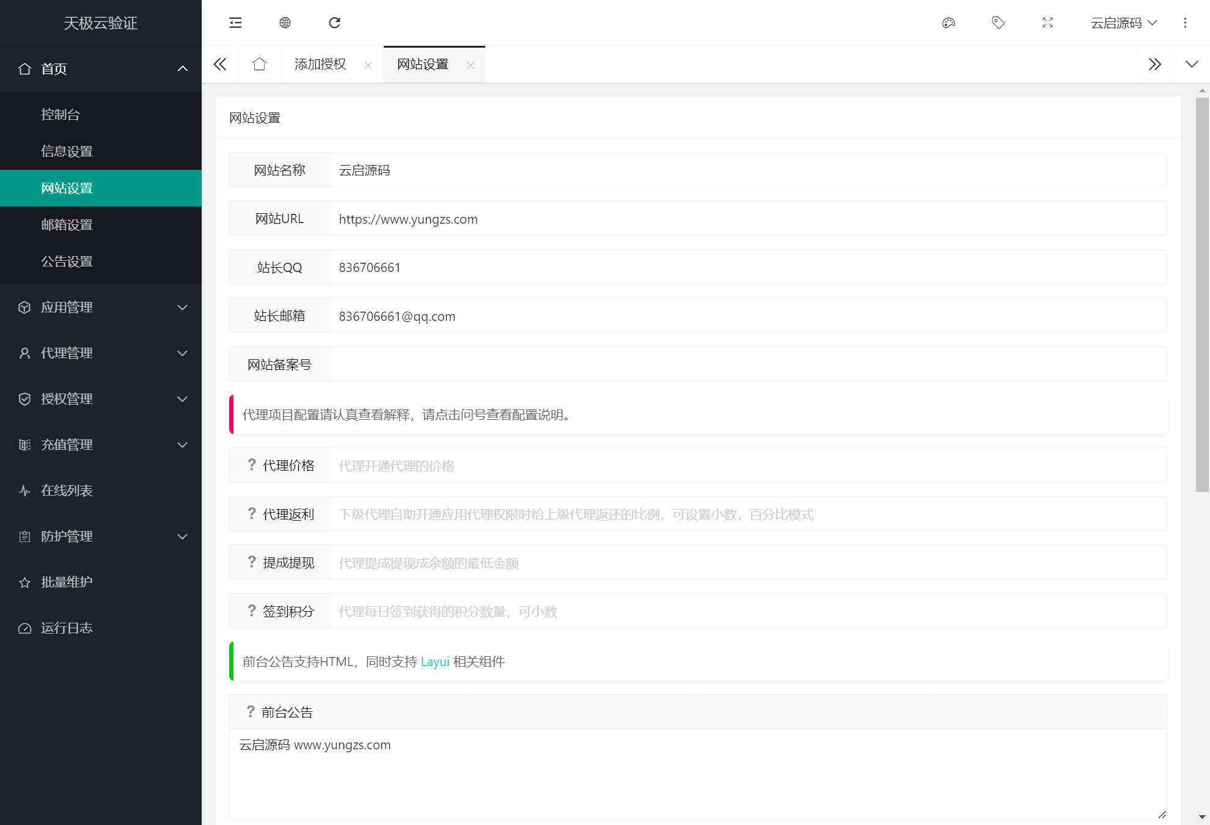Image resolution: width=1210 pixels, height=825 pixels.
Task: Click the home icon in the tab bar
Action: coord(259,64)
